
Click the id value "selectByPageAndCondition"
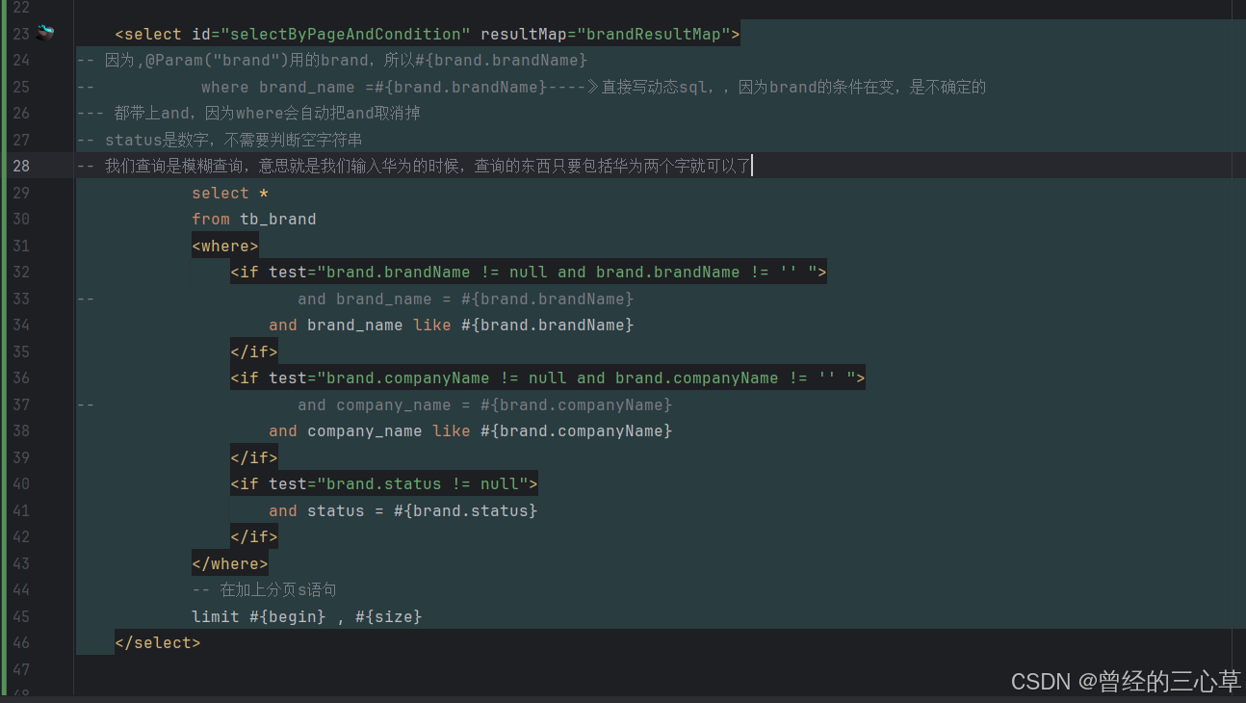click(346, 35)
